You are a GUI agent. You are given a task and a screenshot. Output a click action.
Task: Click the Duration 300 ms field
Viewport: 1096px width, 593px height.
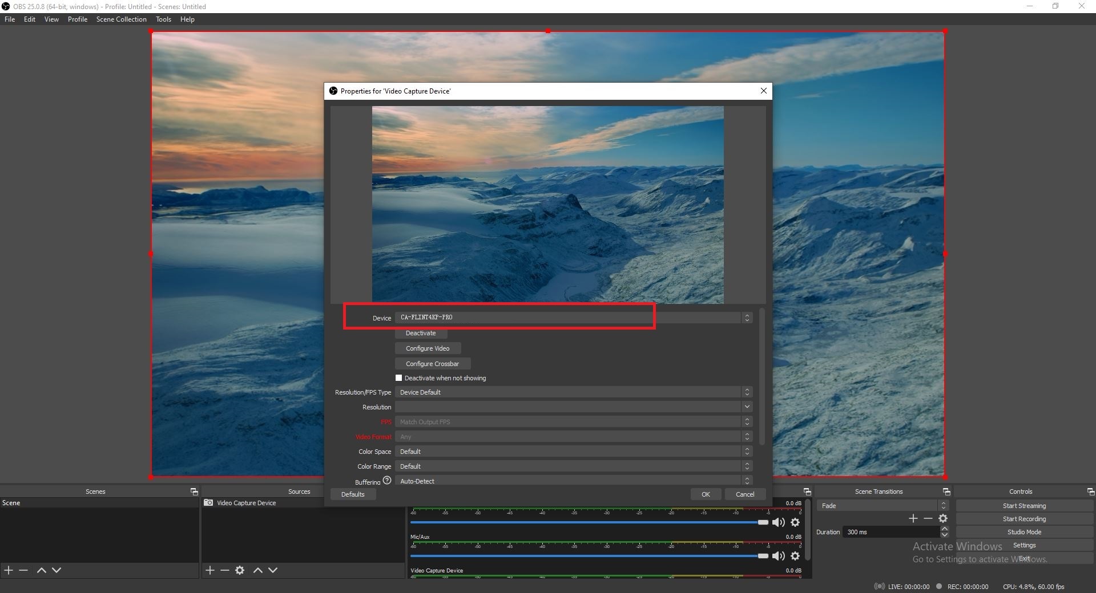tap(892, 532)
